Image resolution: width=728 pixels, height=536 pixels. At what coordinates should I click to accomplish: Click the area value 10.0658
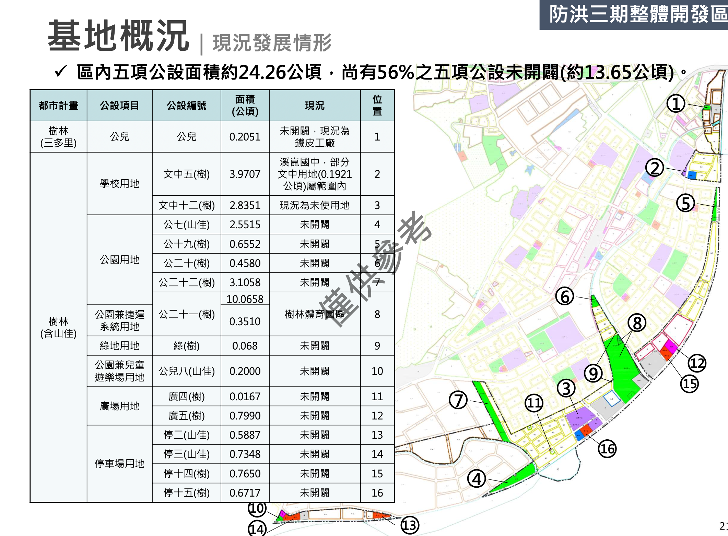(245, 299)
